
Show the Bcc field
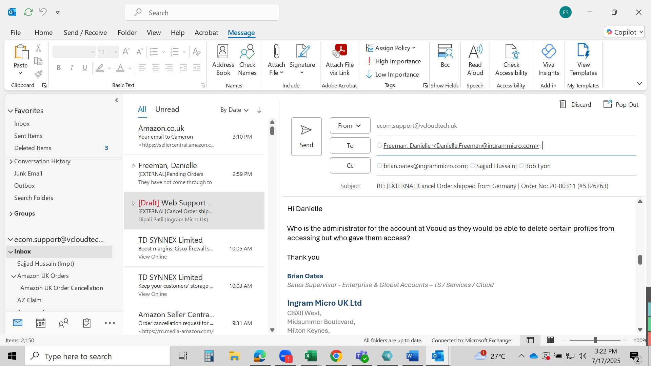click(445, 56)
